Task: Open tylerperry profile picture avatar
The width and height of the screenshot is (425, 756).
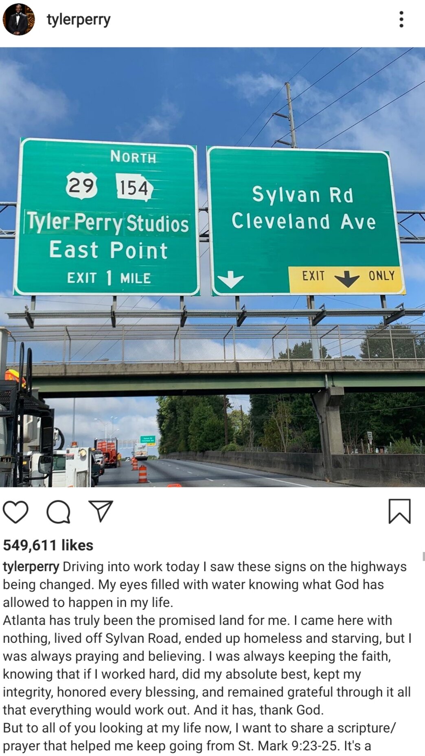Action: click(19, 19)
